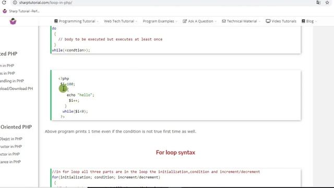Open the Sharp Tutorial bookmark

(22, 11)
